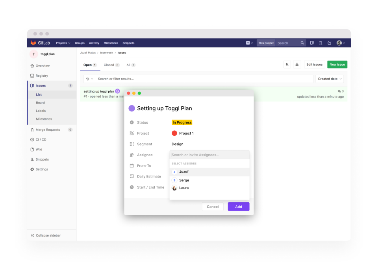The image size is (378, 270).
Task: Open the issues icon in top navbar
Action: (312, 43)
